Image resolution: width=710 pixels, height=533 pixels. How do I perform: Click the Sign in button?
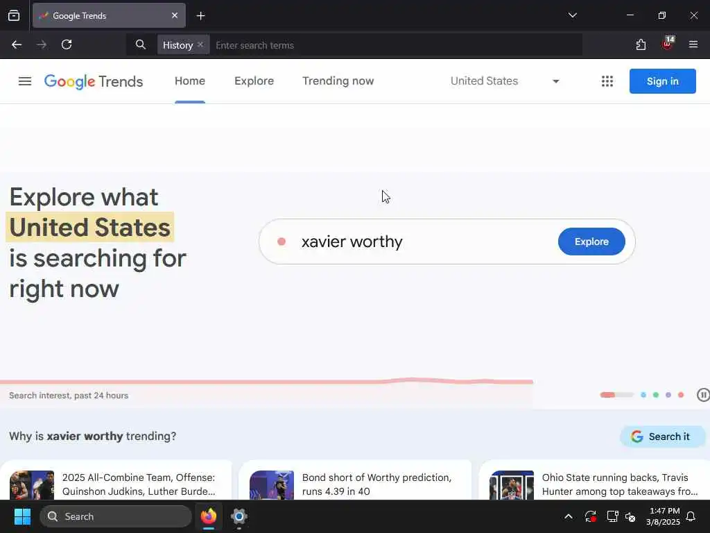pyautogui.click(x=662, y=81)
